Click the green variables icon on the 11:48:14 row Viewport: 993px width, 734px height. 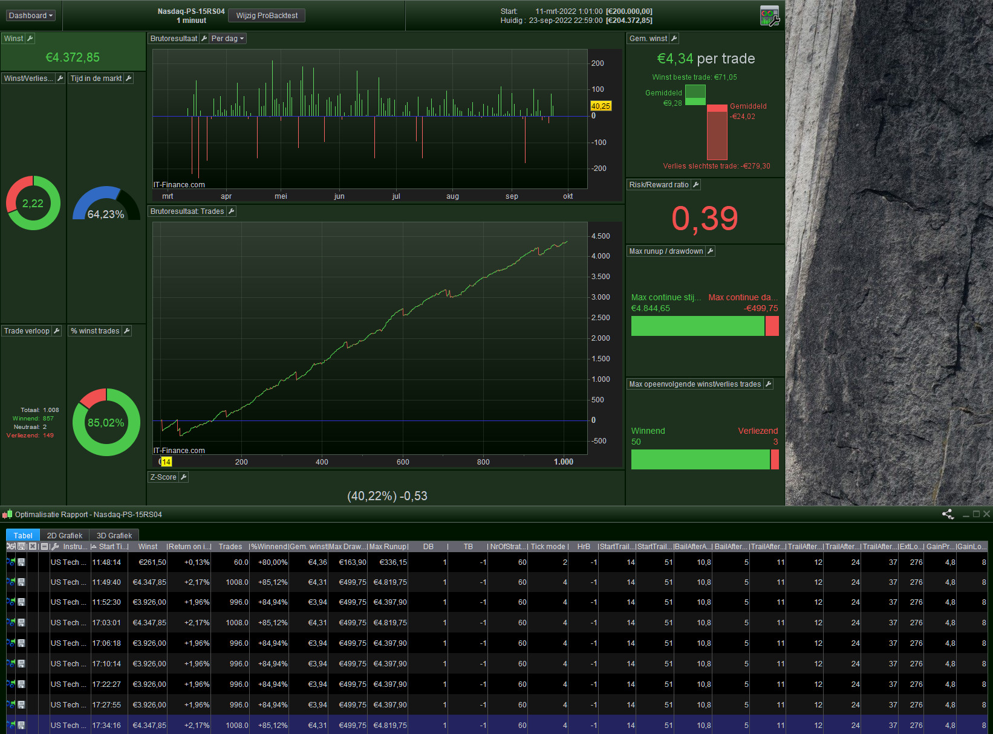click(11, 562)
